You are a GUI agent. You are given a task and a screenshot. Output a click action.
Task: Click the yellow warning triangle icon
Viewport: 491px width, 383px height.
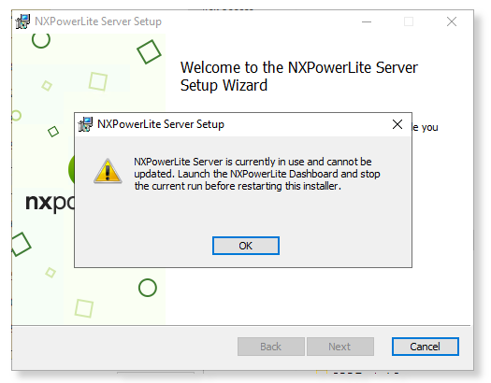click(108, 171)
